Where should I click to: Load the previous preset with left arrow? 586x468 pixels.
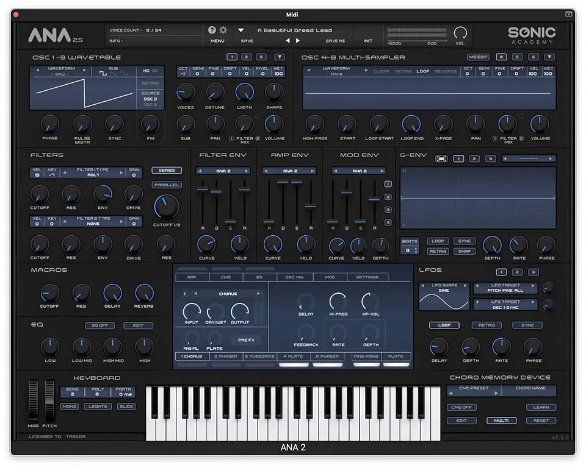(x=288, y=41)
